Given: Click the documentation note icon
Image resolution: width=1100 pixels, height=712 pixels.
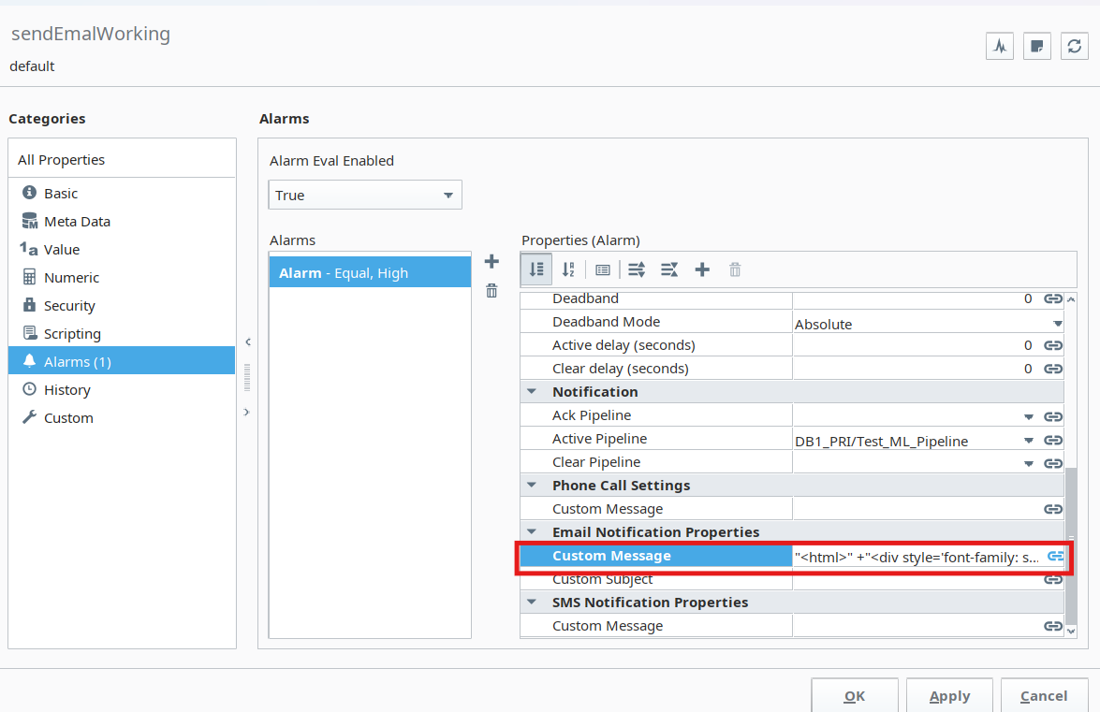Looking at the screenshot, I should coord(1037,47).
